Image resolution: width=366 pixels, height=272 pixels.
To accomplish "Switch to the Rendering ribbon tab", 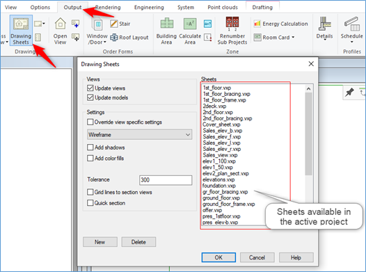I will 108,8.
